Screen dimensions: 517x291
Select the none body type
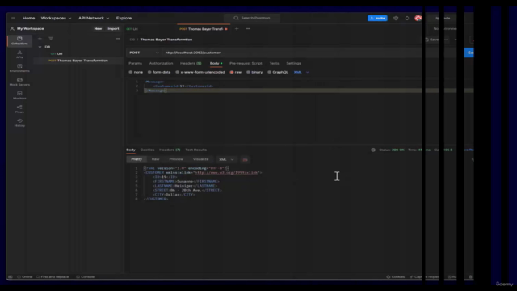(x=136, y=72)
